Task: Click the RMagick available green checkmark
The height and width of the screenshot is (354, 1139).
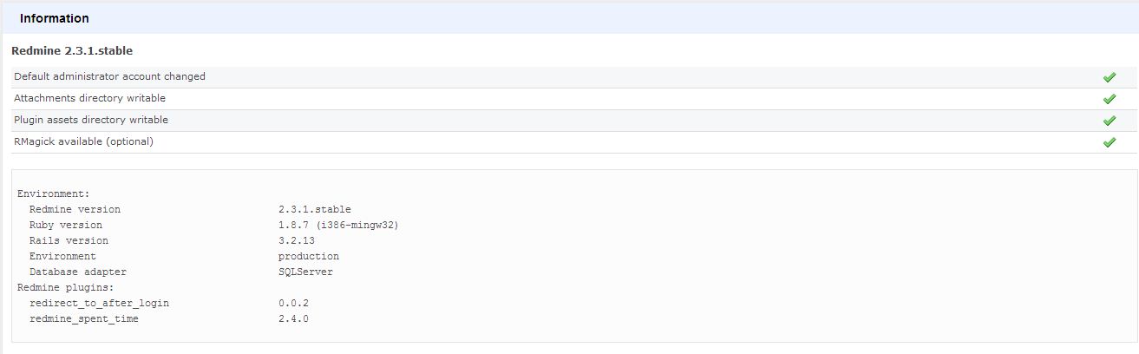Action: [x=1109, y=142]
